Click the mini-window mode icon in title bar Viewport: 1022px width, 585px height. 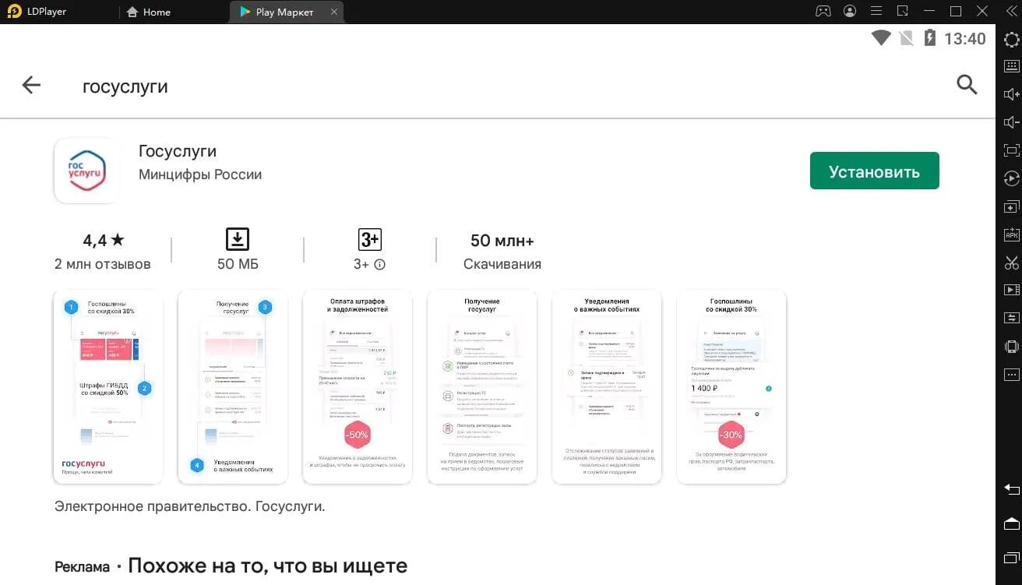903,12
